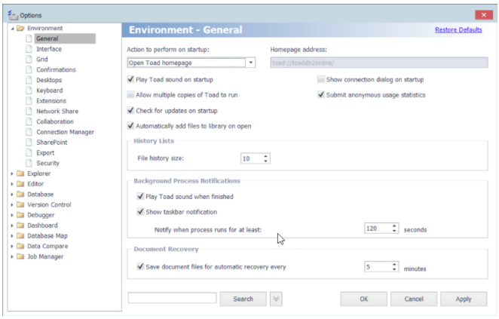
Task: Click the Search button
Action: click(x=243, y=299)
